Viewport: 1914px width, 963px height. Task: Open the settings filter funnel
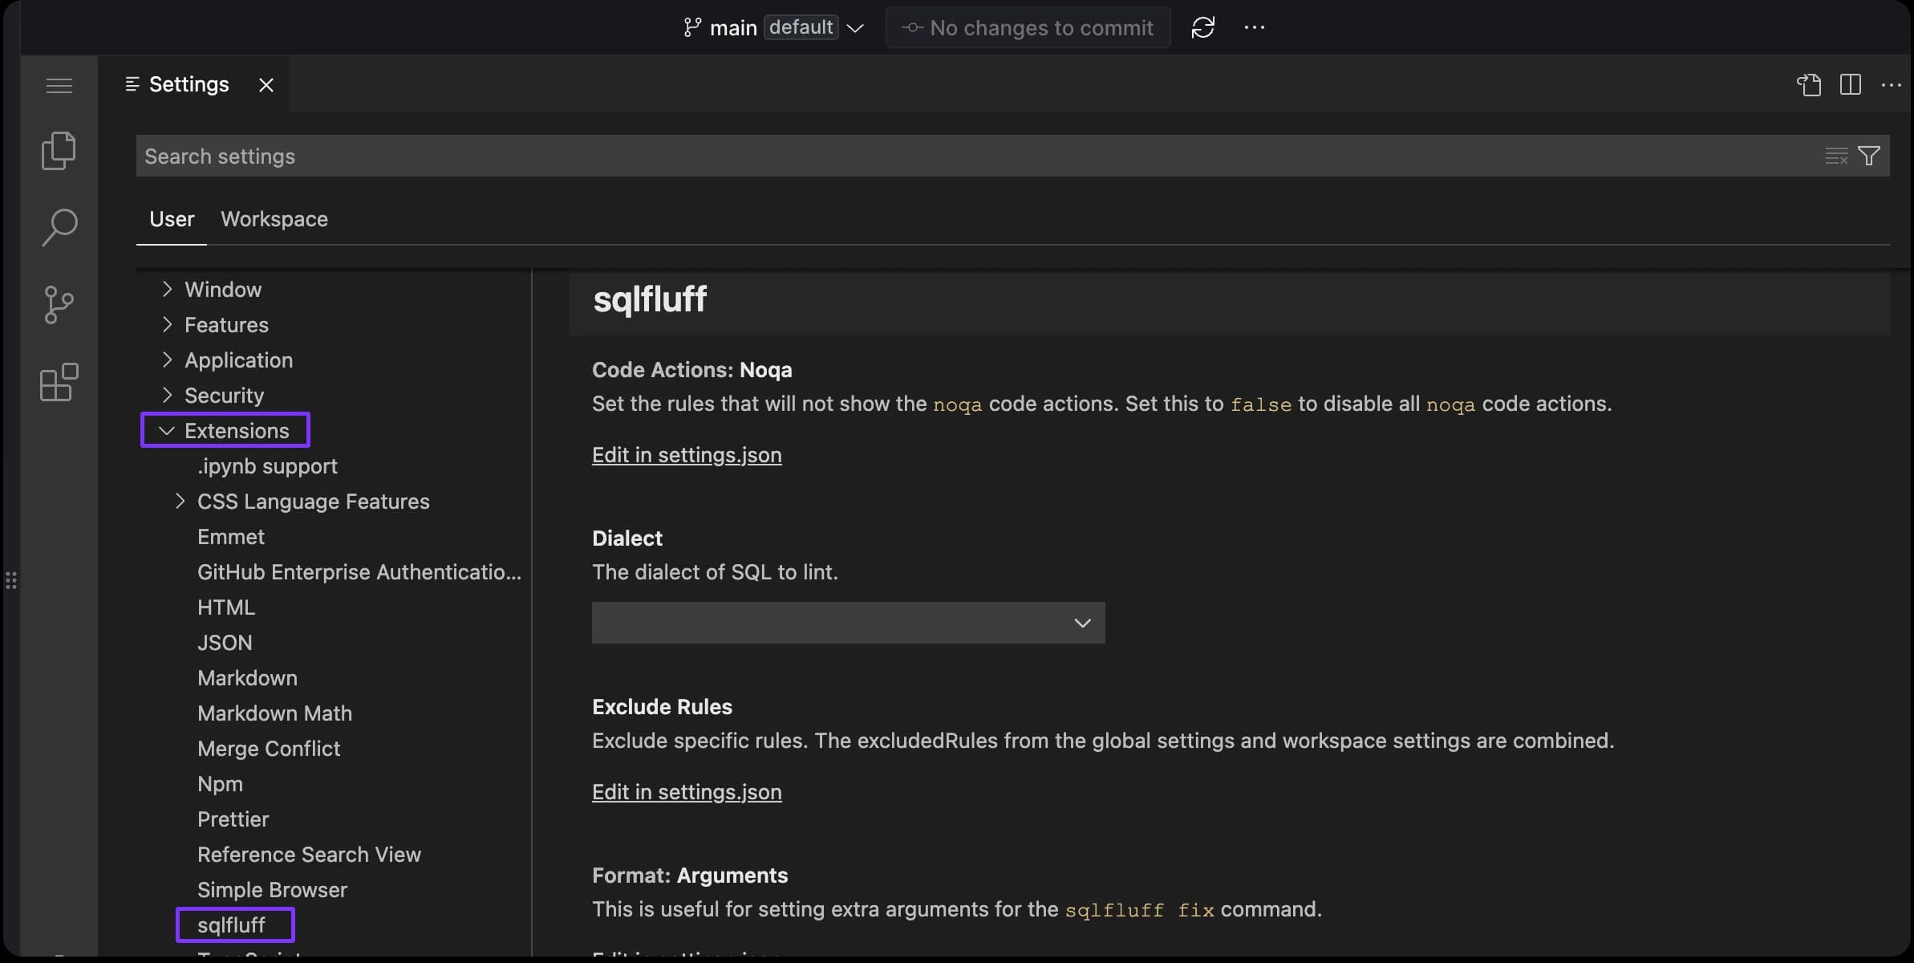coord(1869,156)
